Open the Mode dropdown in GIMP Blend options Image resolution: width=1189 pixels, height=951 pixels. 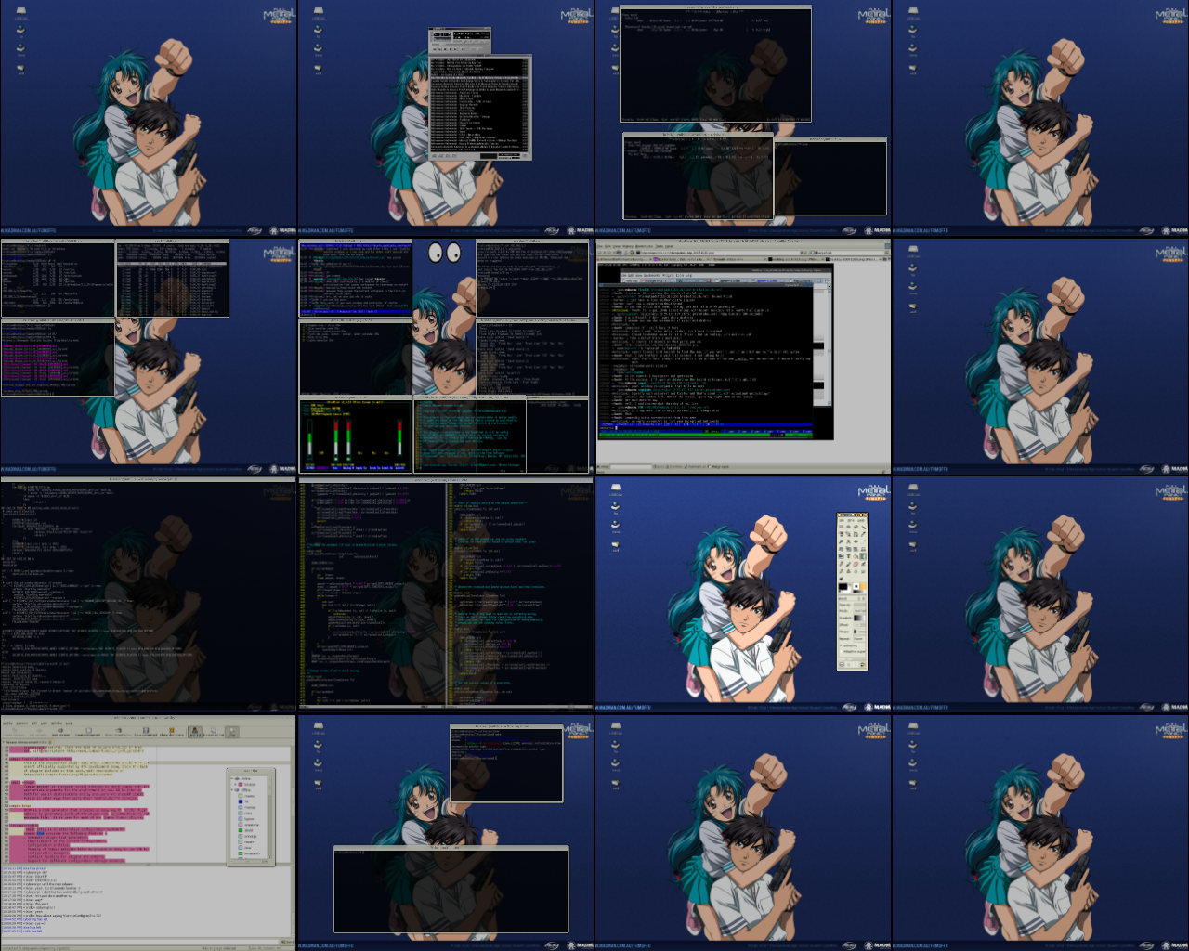click(x=859, y=611)
